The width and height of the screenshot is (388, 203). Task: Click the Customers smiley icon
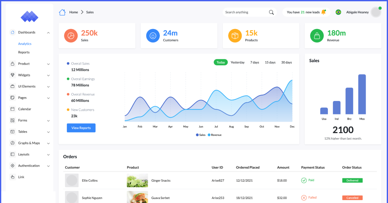(153, 36)
